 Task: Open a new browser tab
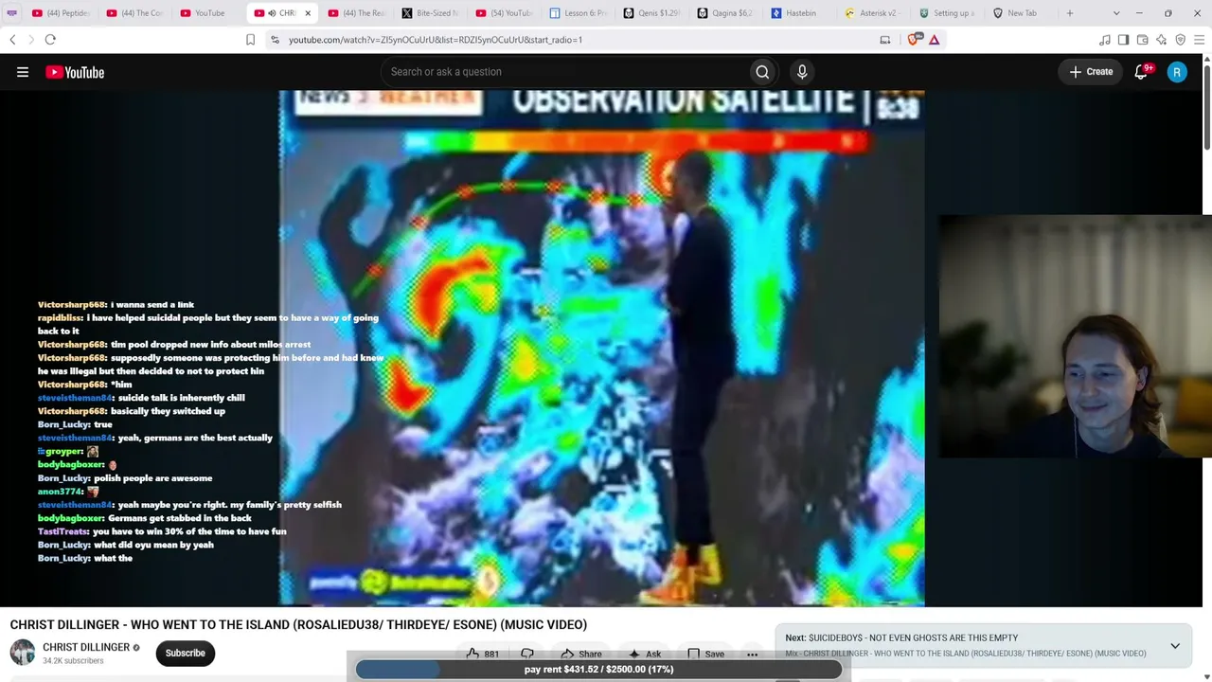click(x=1070, y=13)
